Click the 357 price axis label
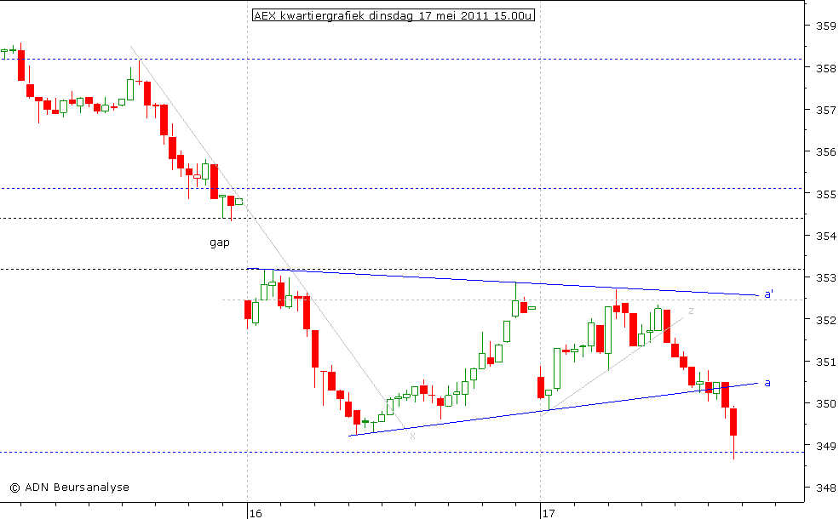Viewport: 839px width, 519px height. 825,110
